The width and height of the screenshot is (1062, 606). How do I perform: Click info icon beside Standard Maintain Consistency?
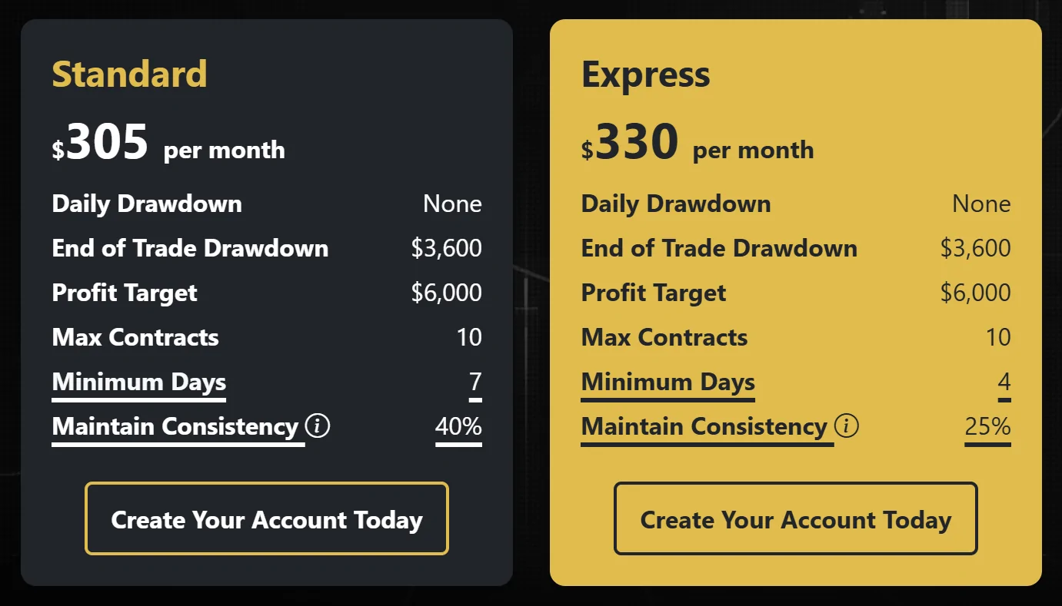(318, 426)
